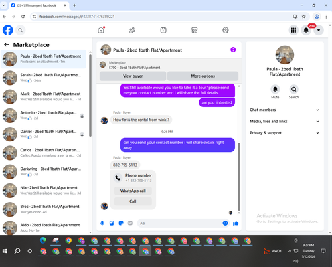The width and height of the screenshot is (332, 267).
Task: Open Marketplace storefront icon in top bar
Action: coord(195,30)
